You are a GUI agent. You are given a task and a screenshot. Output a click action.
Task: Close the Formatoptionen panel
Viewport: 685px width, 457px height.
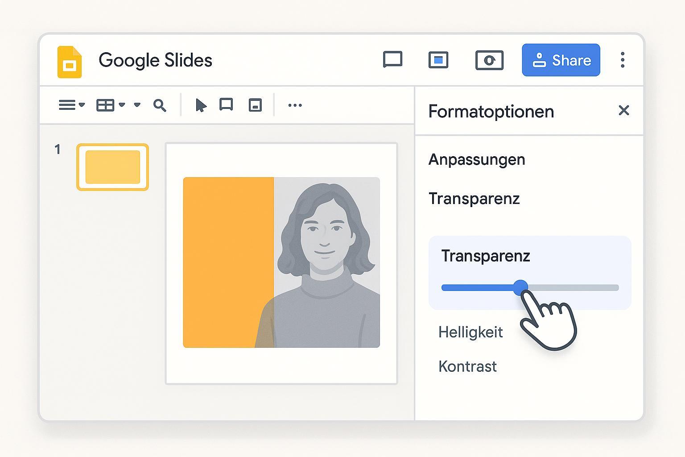(x=623, y=110)
